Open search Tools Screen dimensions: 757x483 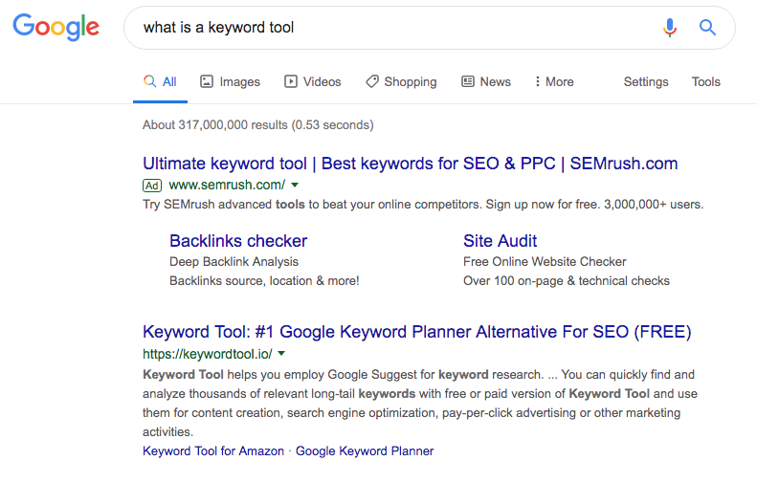[706, 81]
